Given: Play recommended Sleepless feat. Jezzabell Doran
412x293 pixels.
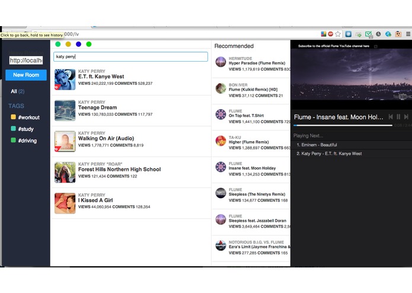Looking at the screenshot, I should (x=257, y=221).
